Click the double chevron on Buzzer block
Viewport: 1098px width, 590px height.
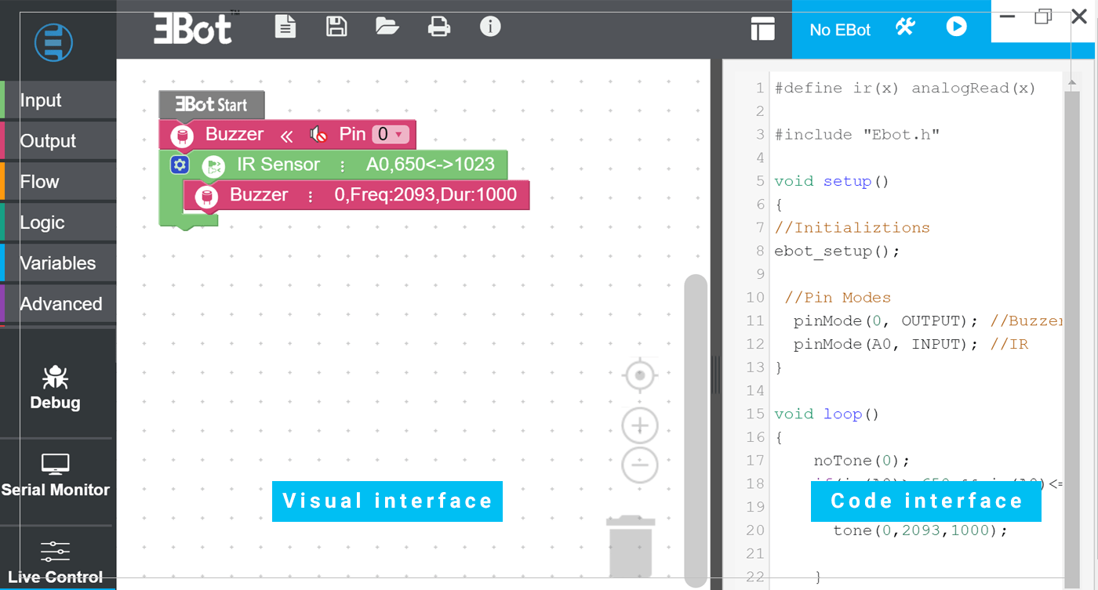coord(286,136)
